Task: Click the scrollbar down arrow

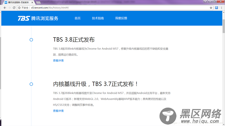Action: pyautogui.click(x=223, y=124)
